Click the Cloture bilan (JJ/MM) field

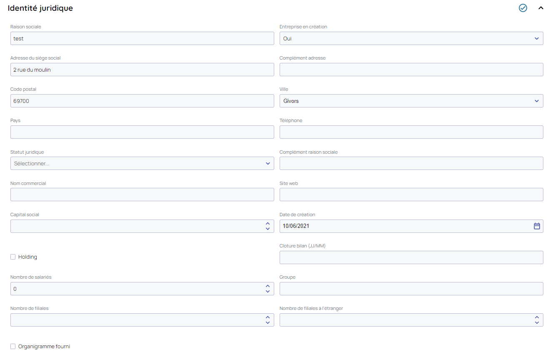pos(411,257)
